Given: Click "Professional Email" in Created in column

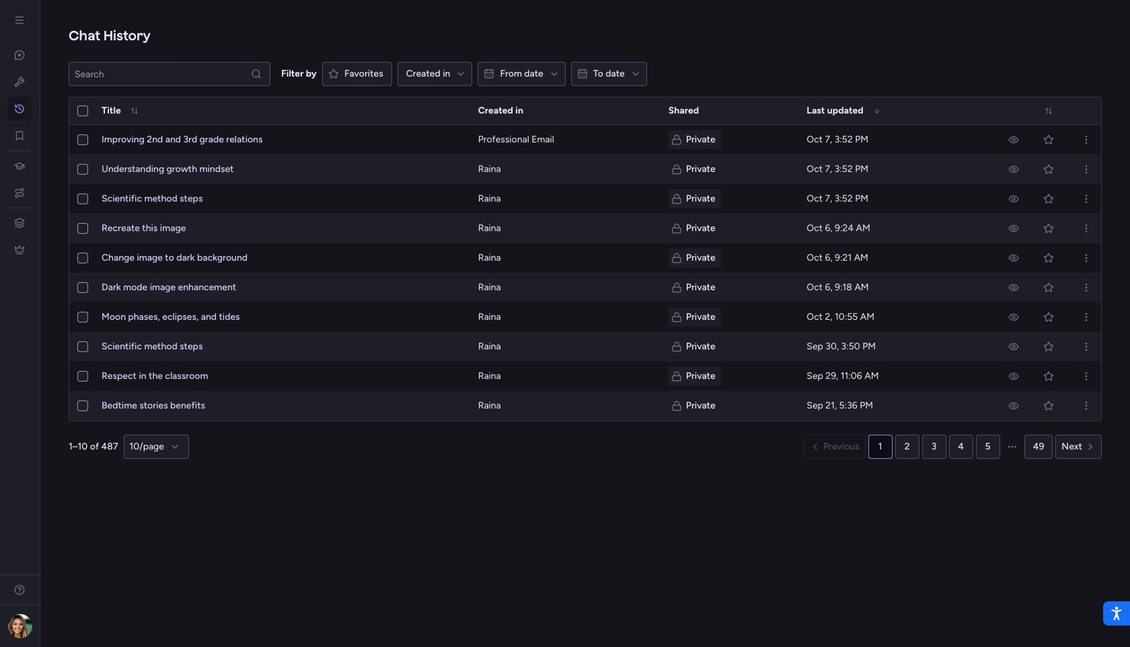Looking at the screenshot, I should [x=516, y=140].
